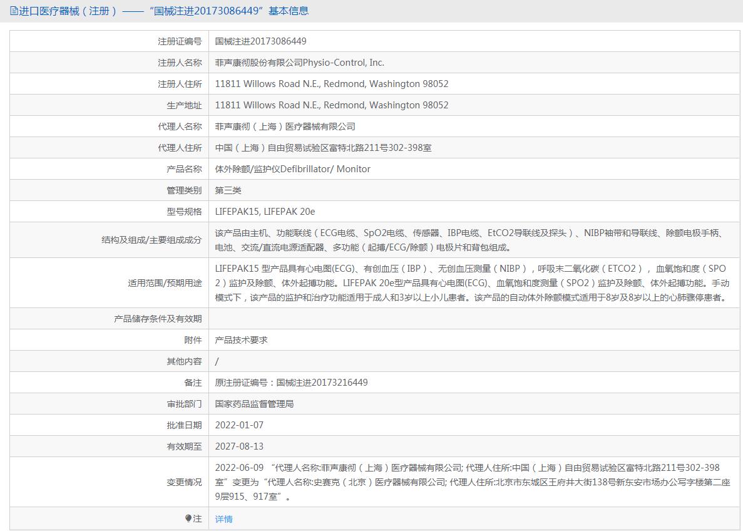Click the 注册证编号 label

click(x=180, y=42)
